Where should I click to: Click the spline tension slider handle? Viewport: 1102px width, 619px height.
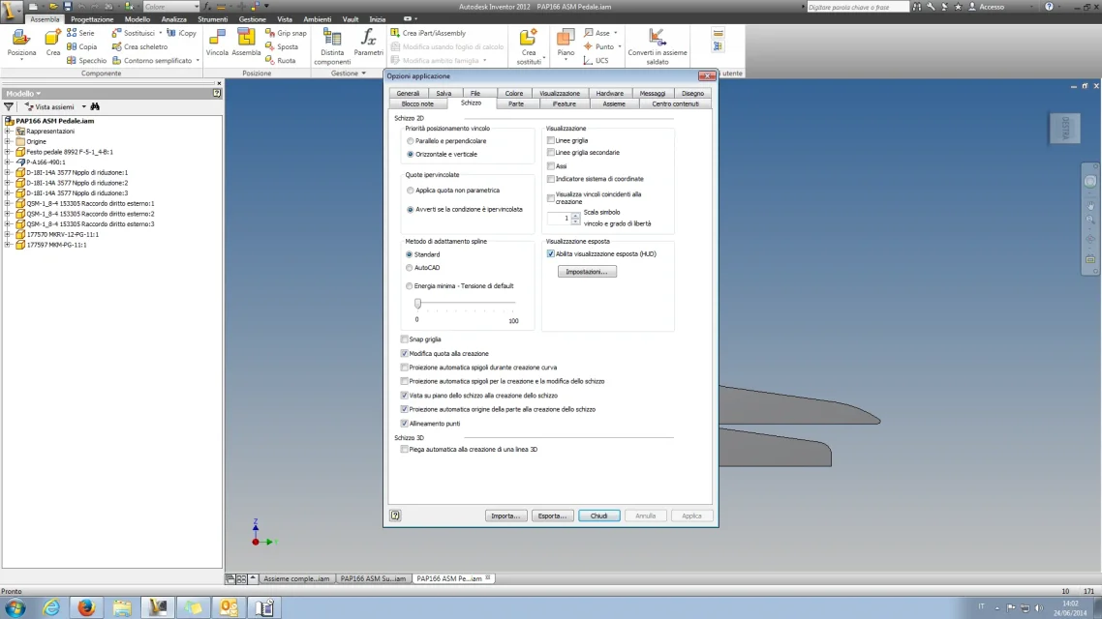[x=417, y=303]
